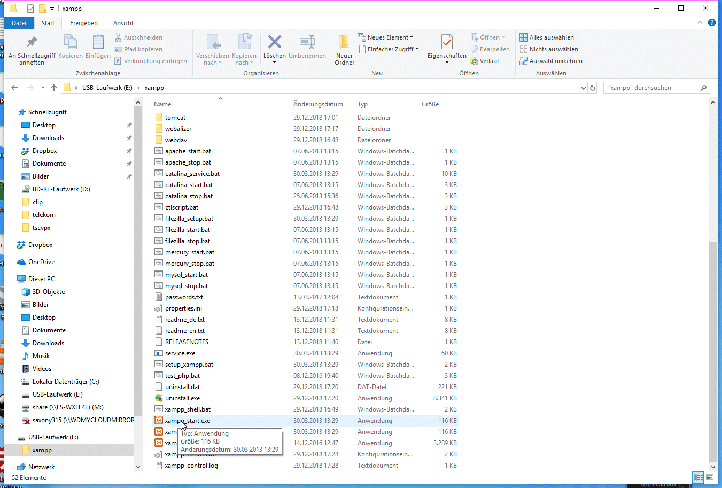Click Verknüpfung einfügen in ribbon

click(151, 61)
